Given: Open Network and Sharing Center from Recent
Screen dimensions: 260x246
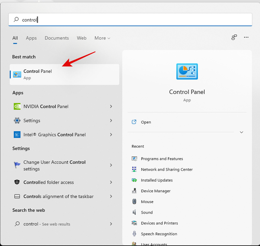Looking at the screenshot, I should pos(167,169).
